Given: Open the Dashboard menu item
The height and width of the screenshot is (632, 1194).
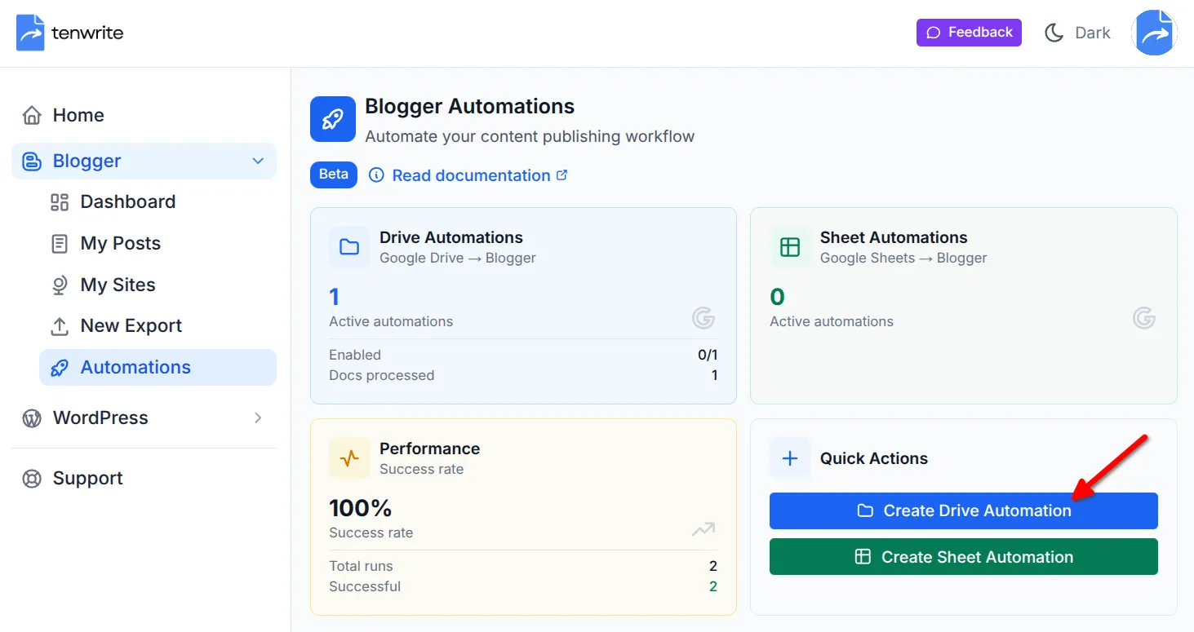Looking at the screenshot, I should click(127, 201).
